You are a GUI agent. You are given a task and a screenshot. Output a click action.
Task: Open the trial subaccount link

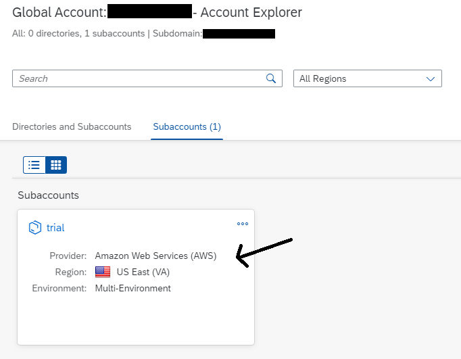point(55,228)
